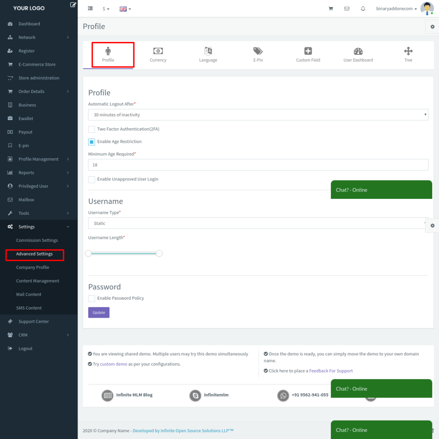Click the Register sidebar icon

point(10,51)
